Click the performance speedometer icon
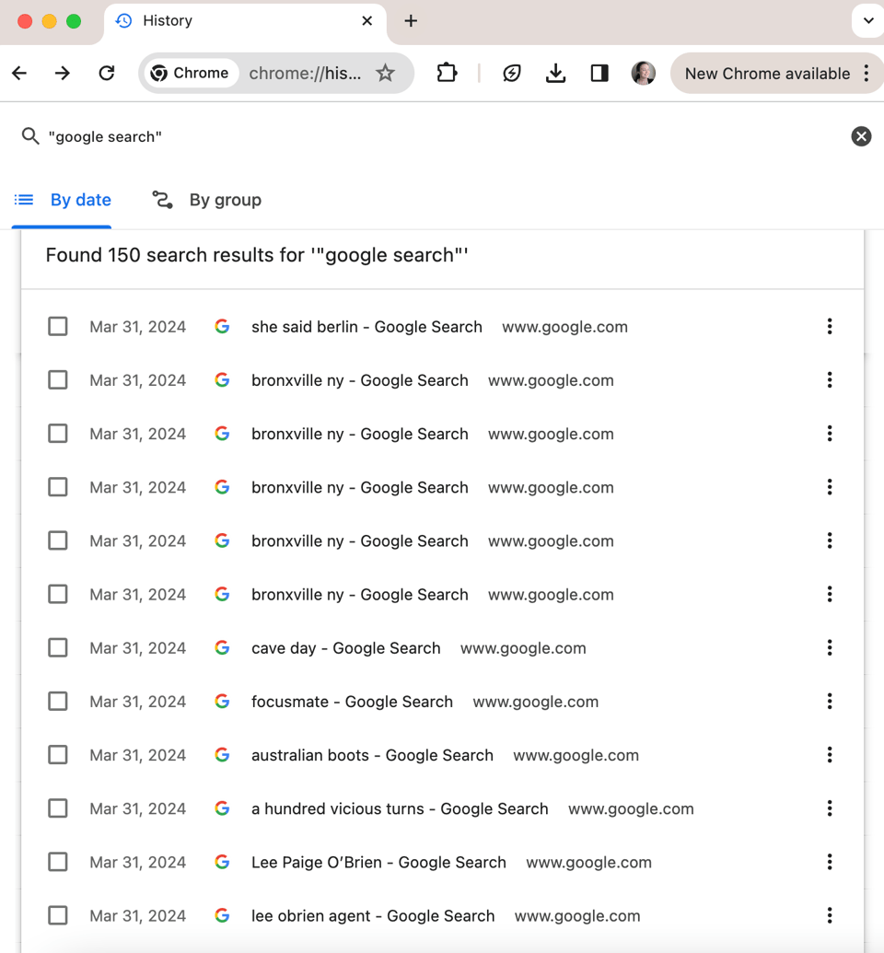The image size is (884, 953). click(511, 74)
